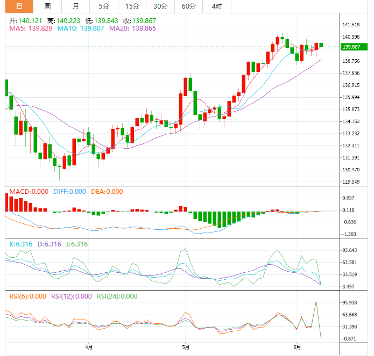Choose the 30分 interval tab
Viewport: 374px width, 356px height.
(x=160, y=6)
